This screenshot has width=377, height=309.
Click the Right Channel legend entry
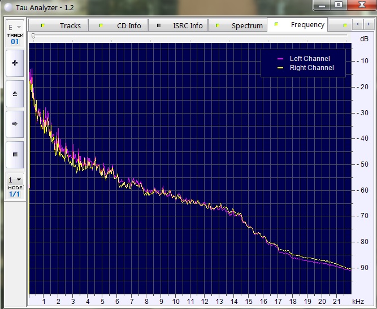311,68
